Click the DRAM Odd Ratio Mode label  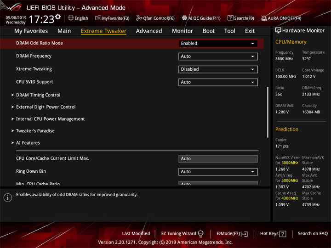click(40, 43)
